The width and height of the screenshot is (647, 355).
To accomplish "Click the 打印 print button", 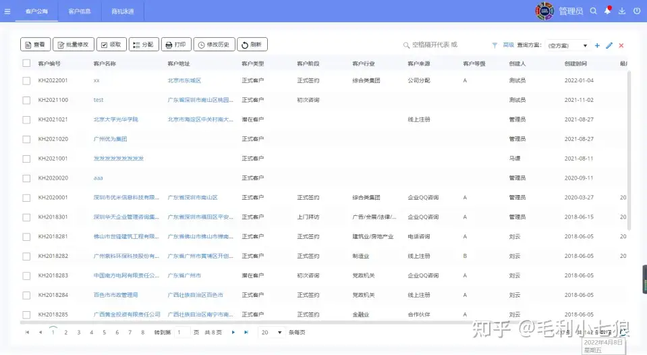I will [x=176, y=45].
